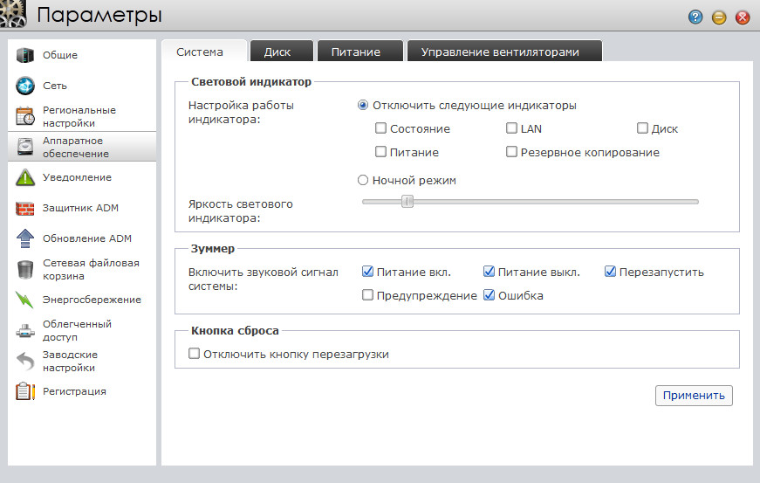Check the Резервное копирование checkbox
760x483 pixels.
[511, 152]
